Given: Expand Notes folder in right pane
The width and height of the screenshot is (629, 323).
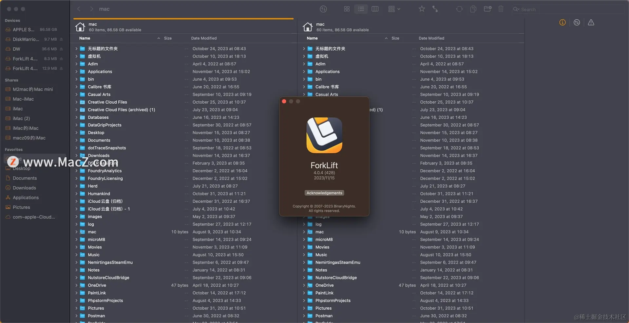Looking at the screenshot, I should [x=304, y=270].
